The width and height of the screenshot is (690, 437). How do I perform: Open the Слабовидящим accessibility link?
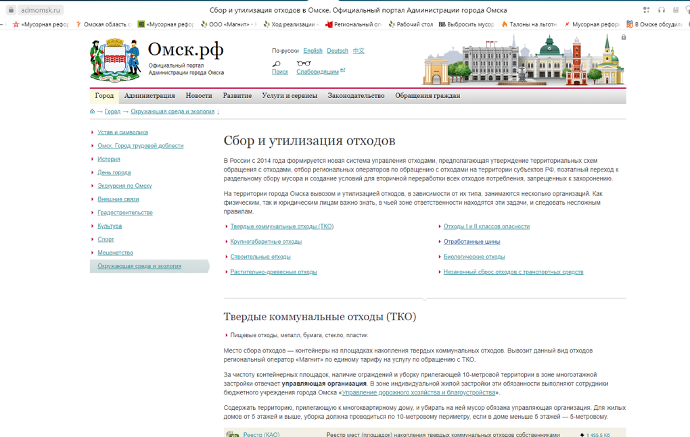(x=318, y=72)
